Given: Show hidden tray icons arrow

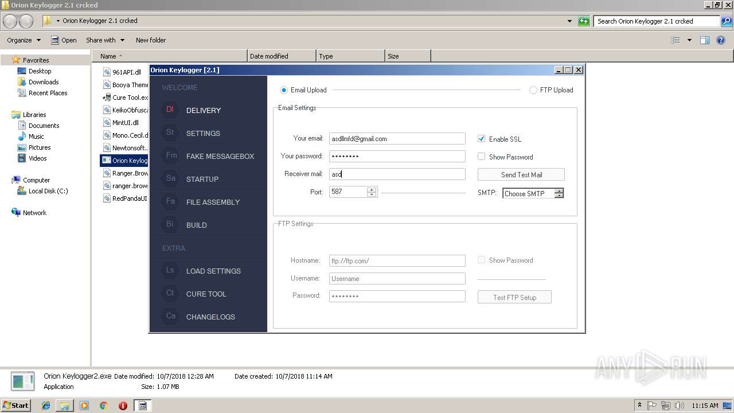Looking at the screenshot, I should pyautogui.click(x=639, y=406).
